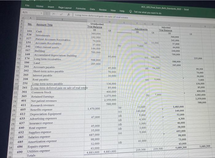Open the Data tab
Image resolution: width=215 pixels, height=158 pixels.
(92, 9)
